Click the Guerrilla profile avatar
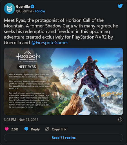The height and width of the screenshot is (145, 127). pos(9,8)
